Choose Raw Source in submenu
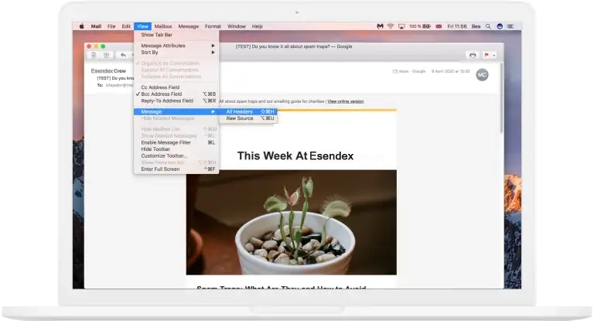This screenshot has height=321, width=594. coord(248,118)
